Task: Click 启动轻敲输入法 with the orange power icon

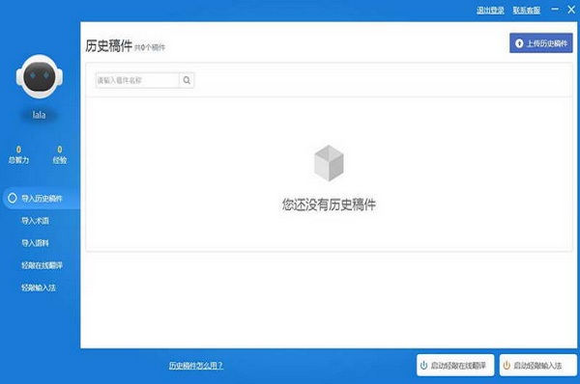Action: pos(537,365)
